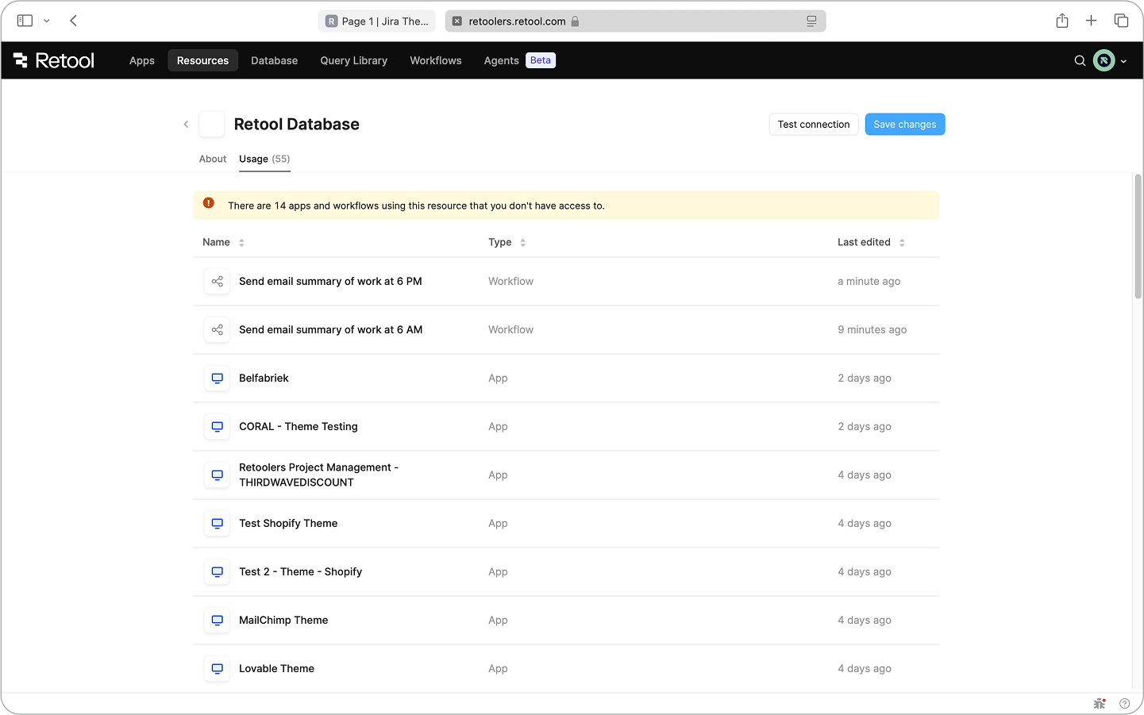1144x715 pixels.
Task: Click the resource icon next to Retool Database title
Action: click(212, 125)
